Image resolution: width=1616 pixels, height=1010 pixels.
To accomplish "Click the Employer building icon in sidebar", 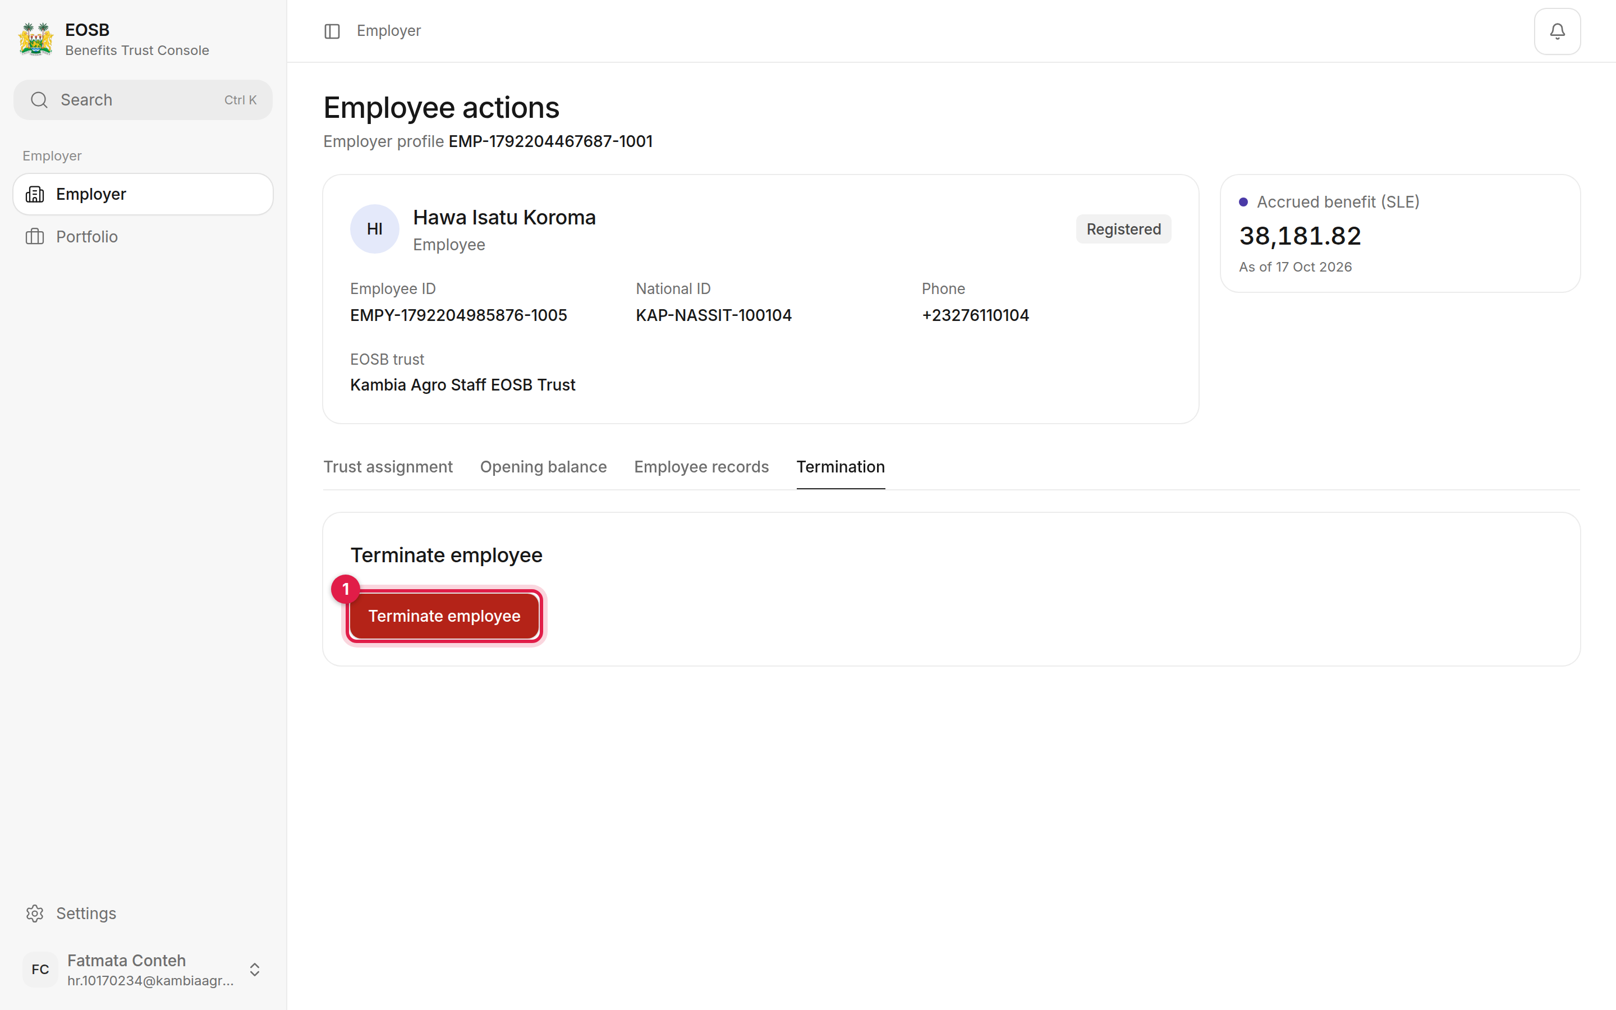I will (35, 194).
